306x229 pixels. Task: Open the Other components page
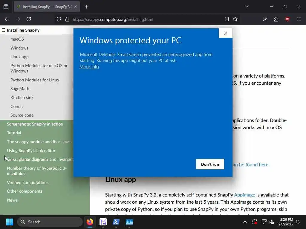[x=25, y=191]
